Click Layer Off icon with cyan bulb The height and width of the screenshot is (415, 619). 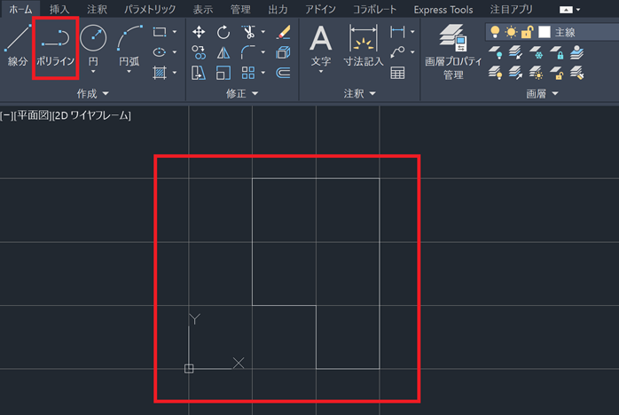click(x=495, y=52)
